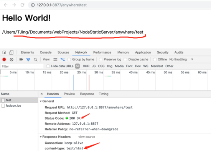Enable Group by frame checkbox
211x151 pixels.
pos(69,59)
